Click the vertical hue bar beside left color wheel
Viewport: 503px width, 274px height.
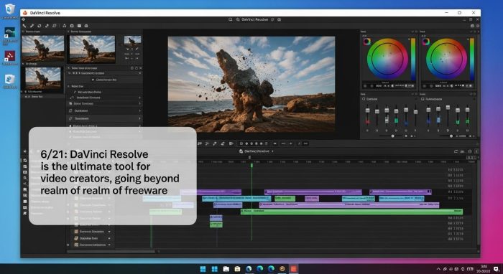click(x=413, y=60)
